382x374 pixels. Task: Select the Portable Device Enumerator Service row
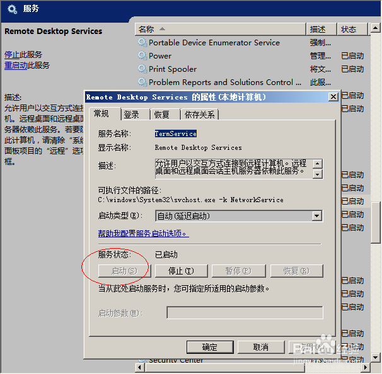point(252,43)
